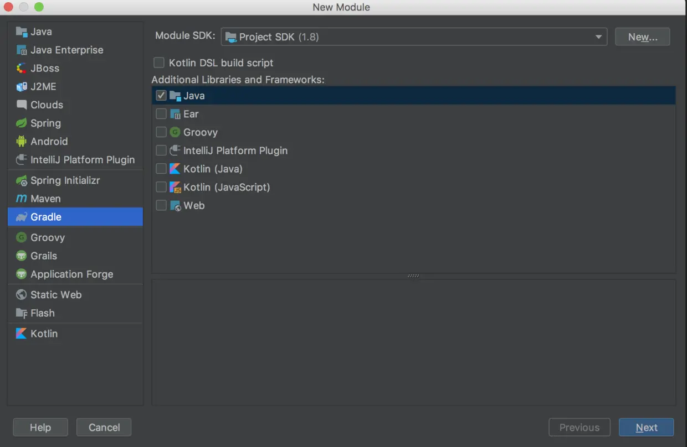Click the Kotlin logo icon in sidebar
Viewport: 687px width, 447px height.
pos(22,334)
